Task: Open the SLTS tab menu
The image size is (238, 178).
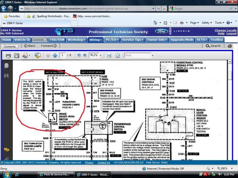Action: [x=202, y=40]
